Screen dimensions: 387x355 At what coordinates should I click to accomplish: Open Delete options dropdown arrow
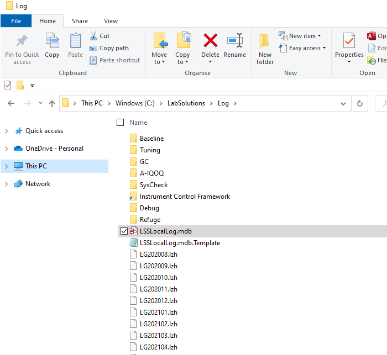coord(210,62)
